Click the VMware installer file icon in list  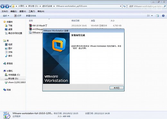tap(30, 32)
